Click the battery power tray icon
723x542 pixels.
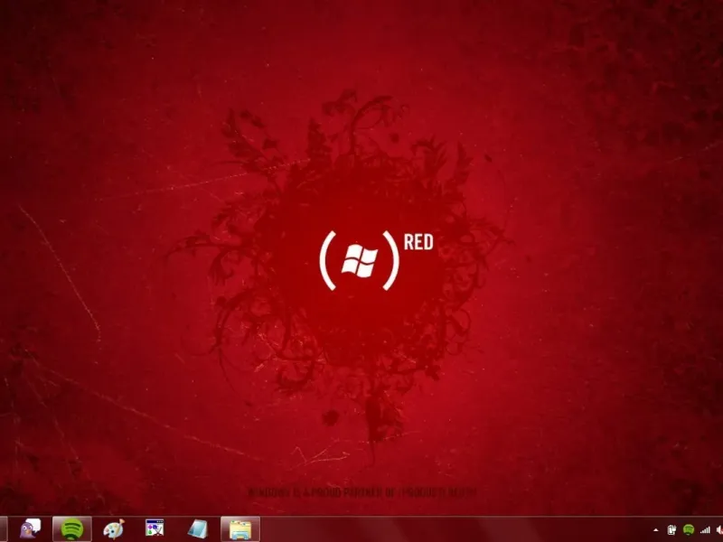click(x=671, y=530)
